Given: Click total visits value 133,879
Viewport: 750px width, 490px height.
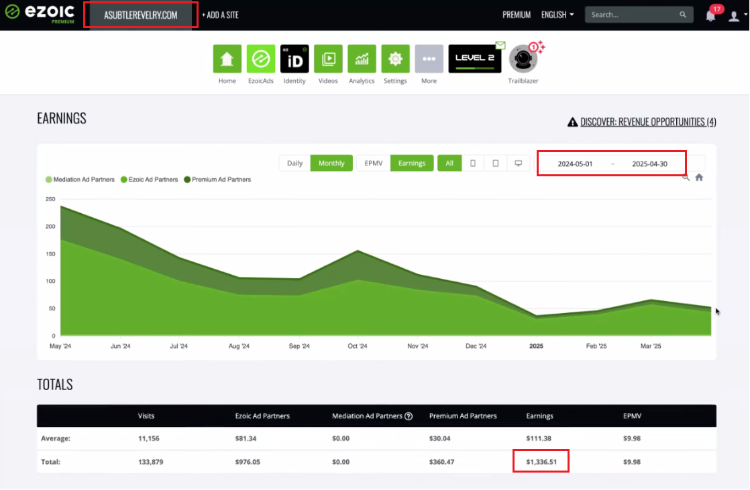Looking at the screenshot, I should pos(151,462).
